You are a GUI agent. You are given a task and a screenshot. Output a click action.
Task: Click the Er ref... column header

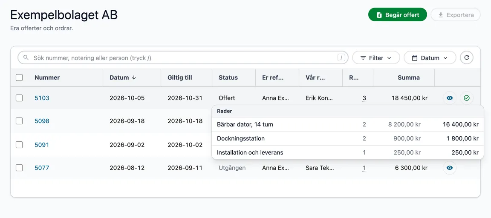[273, 77]
